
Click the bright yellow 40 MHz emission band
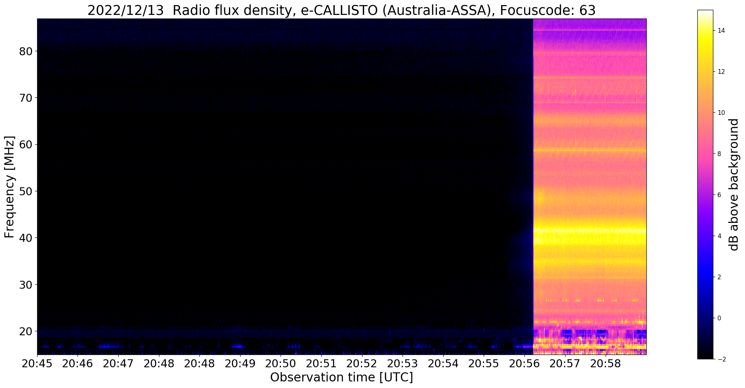[x=590, y=236]
